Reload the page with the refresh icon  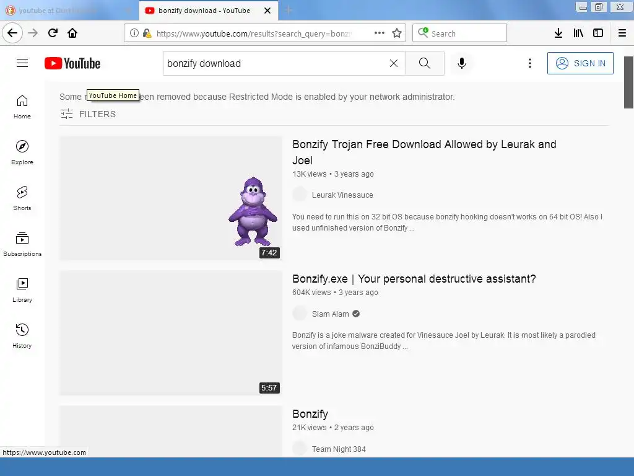[x=53, y=33]
